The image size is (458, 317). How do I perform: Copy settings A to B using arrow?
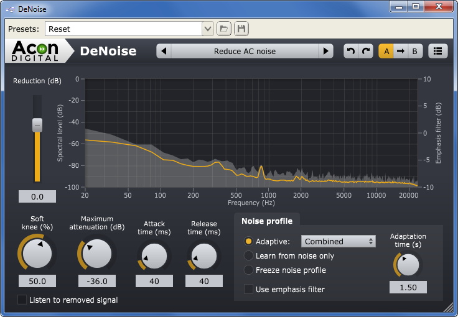click(400, 51)
